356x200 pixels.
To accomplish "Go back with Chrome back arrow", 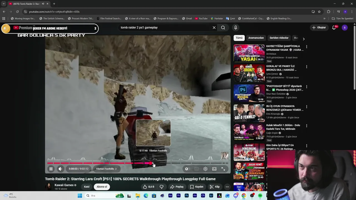I will point(4,12).
